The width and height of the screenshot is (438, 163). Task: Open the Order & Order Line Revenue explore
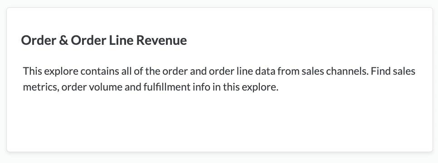point(104,40)
